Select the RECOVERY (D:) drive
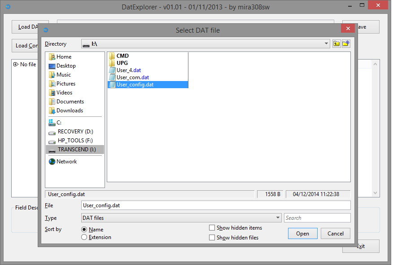 75,132
